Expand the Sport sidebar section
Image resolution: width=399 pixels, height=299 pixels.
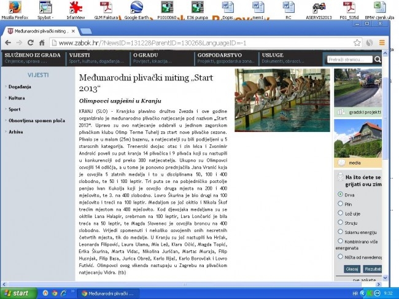click(x=14, y=109)
